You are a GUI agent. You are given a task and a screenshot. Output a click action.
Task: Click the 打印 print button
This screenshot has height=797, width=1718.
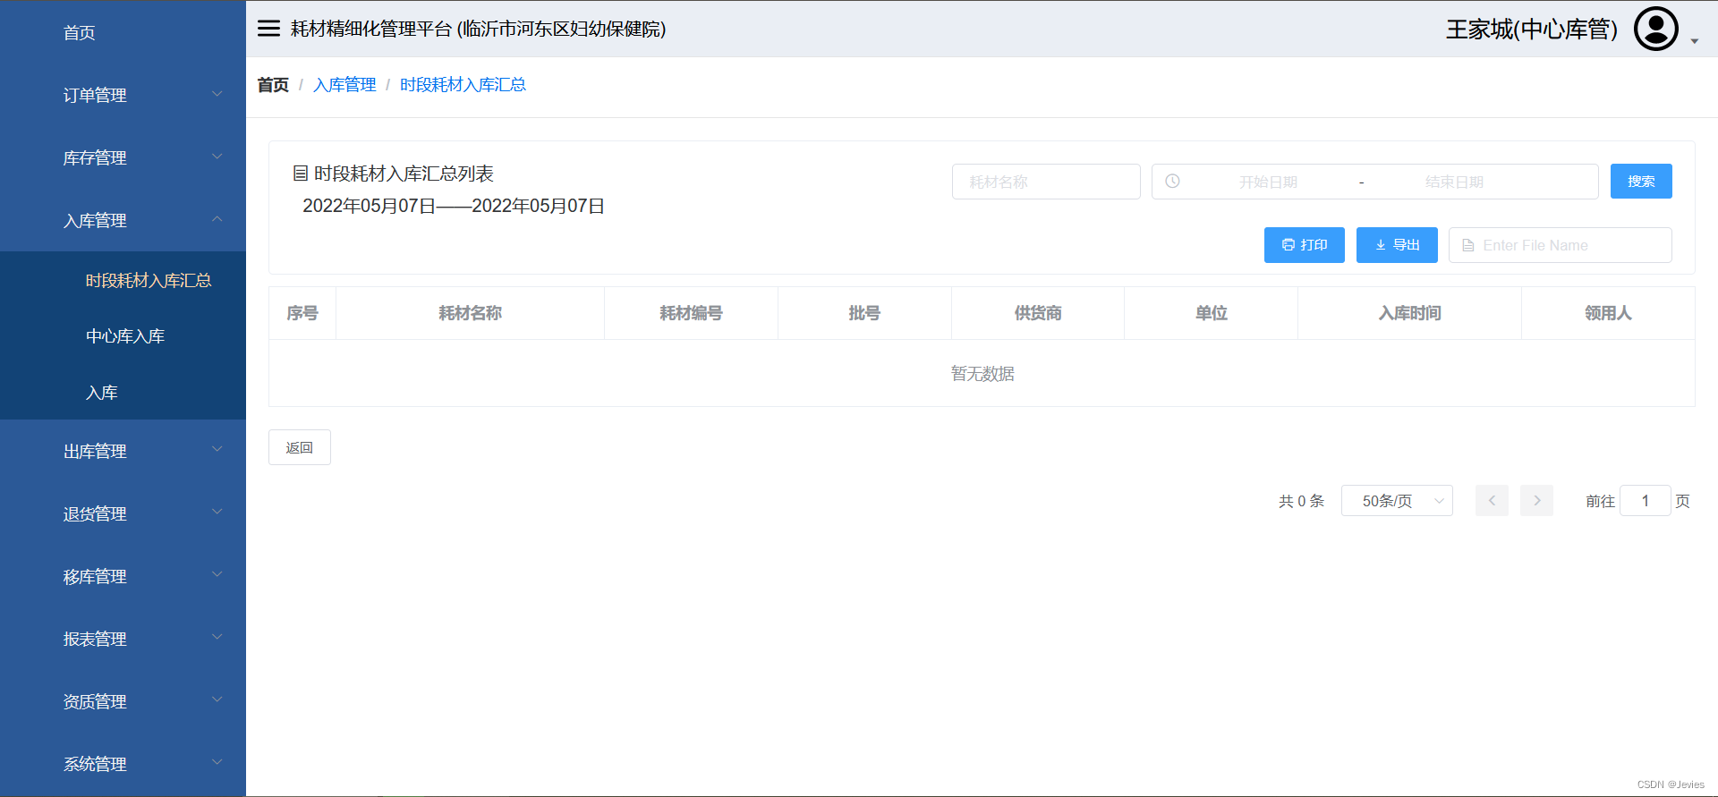click(x=1304, y=245)
